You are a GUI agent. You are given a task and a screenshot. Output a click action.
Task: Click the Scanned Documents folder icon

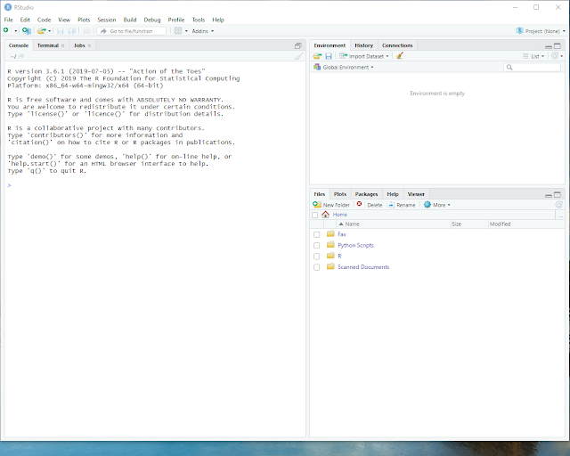[330, 266]
